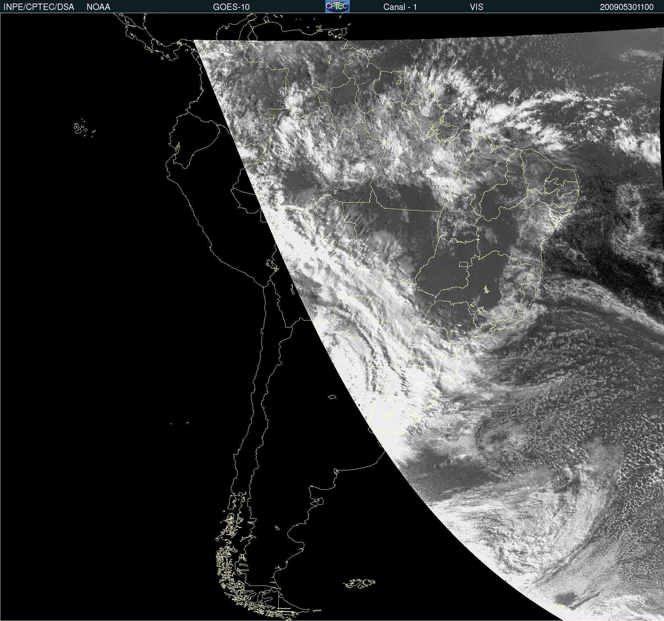Click the CPTEC logo in header
The width and height of the screenshot is (664, 621).
pos(337,6)
